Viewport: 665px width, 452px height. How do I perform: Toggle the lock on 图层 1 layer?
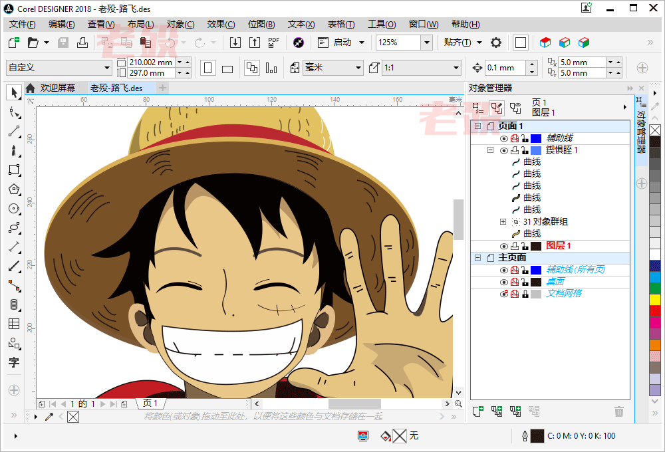pyautogui.click(x=525, y=247)
